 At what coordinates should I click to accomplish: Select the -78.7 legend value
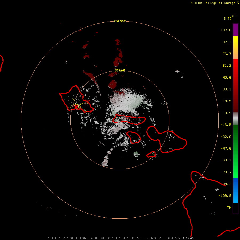226,172
